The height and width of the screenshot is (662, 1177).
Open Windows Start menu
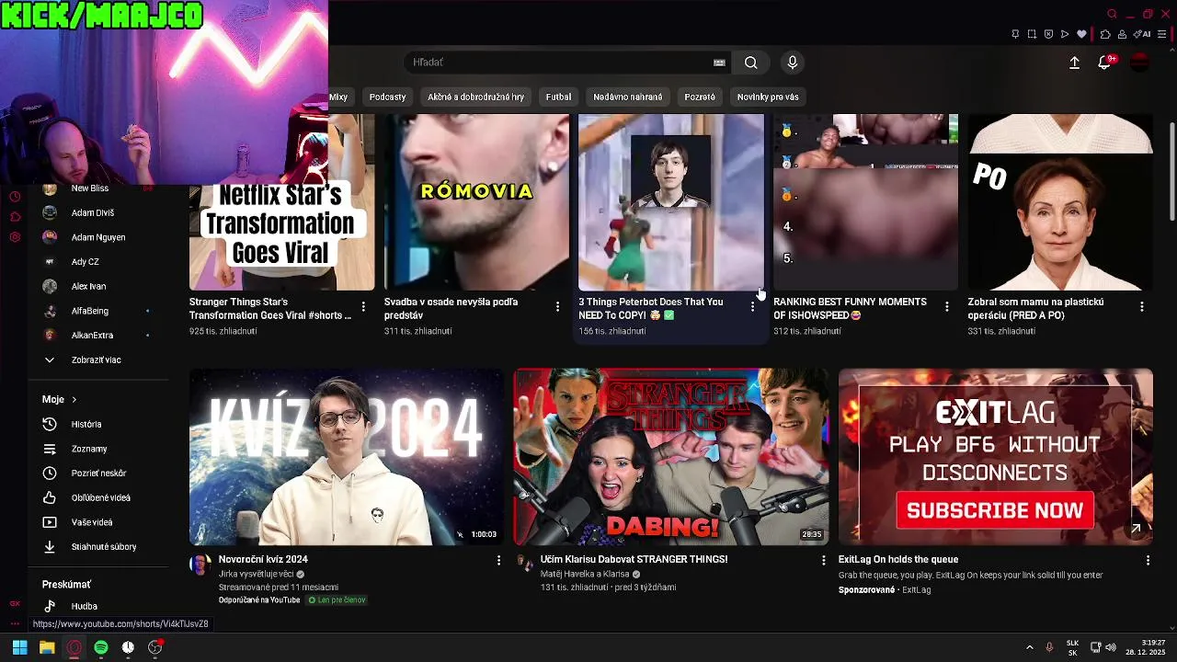pos(19,647)
